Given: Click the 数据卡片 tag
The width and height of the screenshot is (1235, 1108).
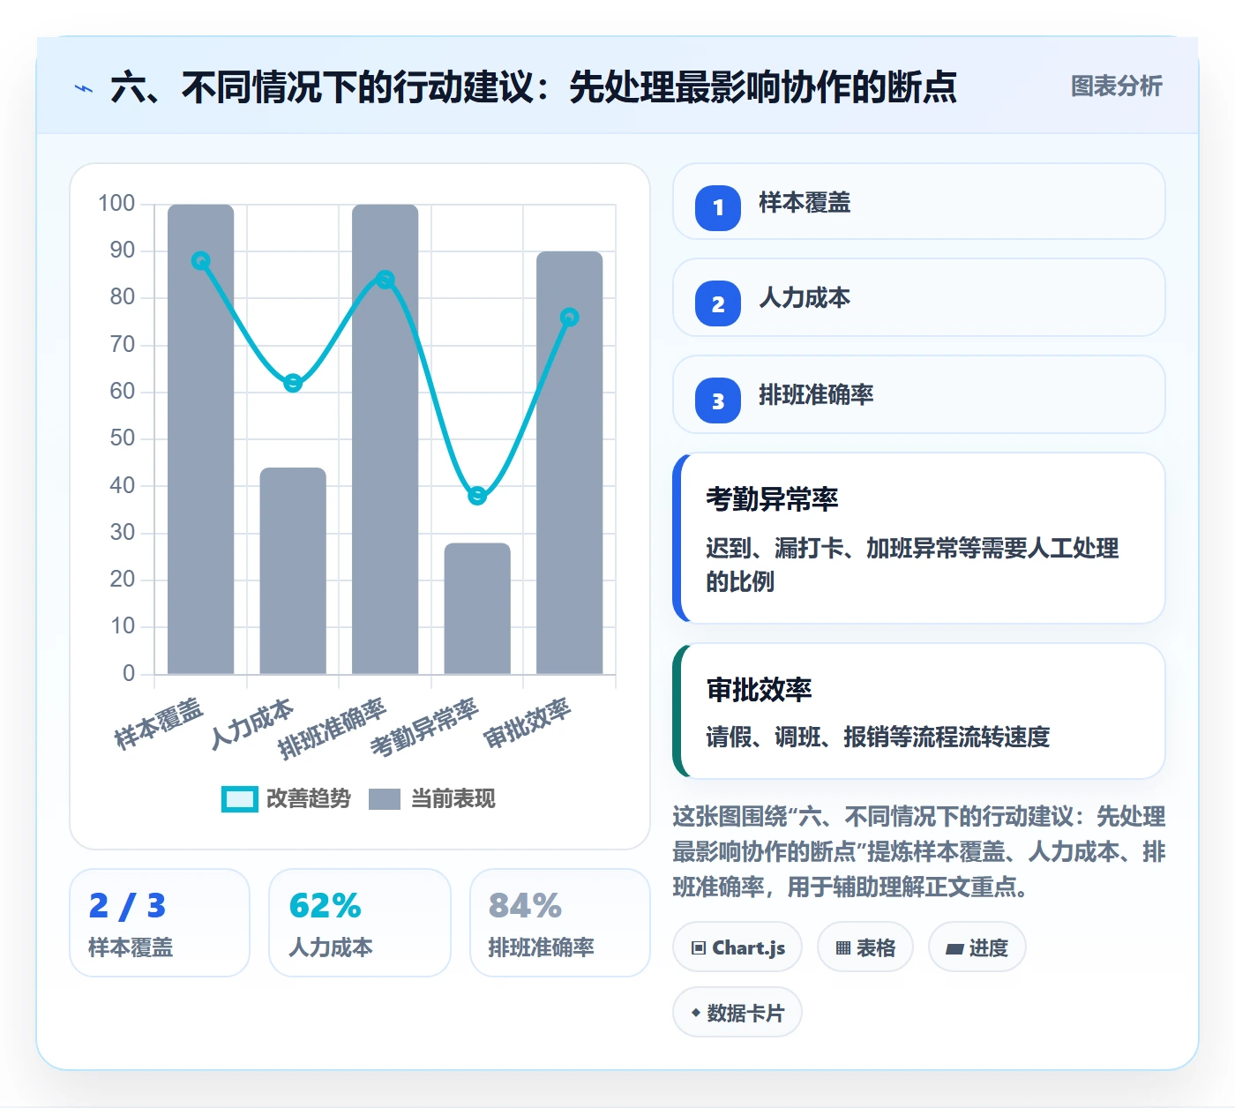Looking at the screenshot, I should click(737, 1013).
